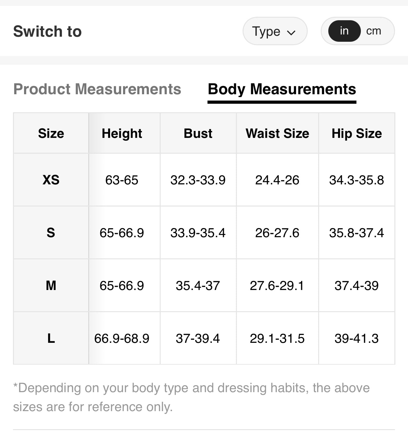
Task: Click the XS bust value 32.3-33.9
Action: 198,180
